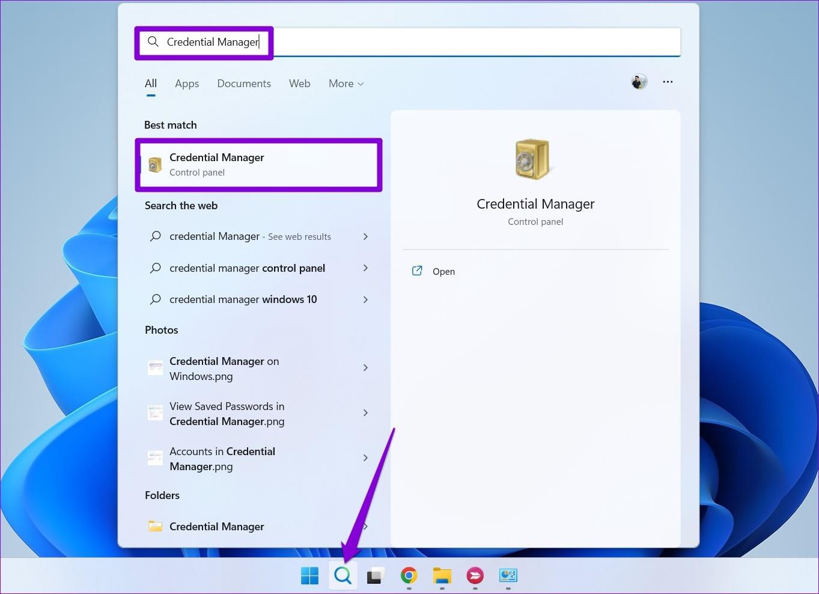Expand the More filter dropdown

point(346,84)
